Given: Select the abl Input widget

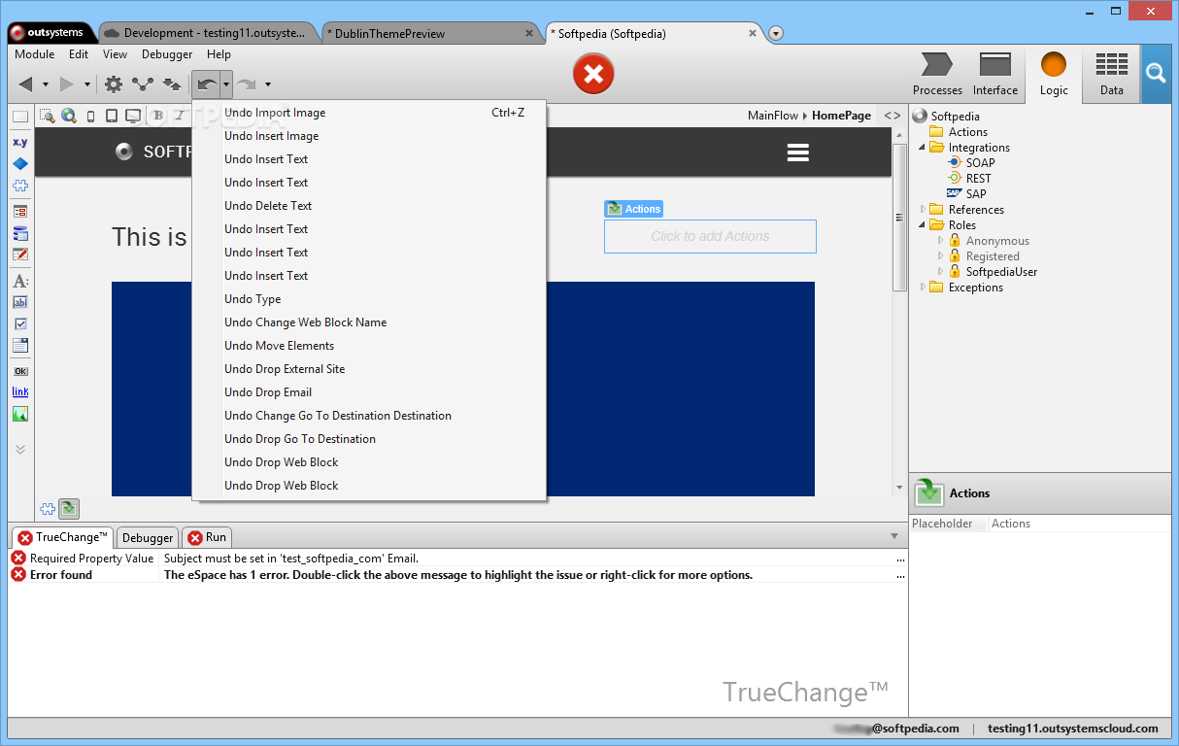Looking at the screenshot, I should click(20, 302).
